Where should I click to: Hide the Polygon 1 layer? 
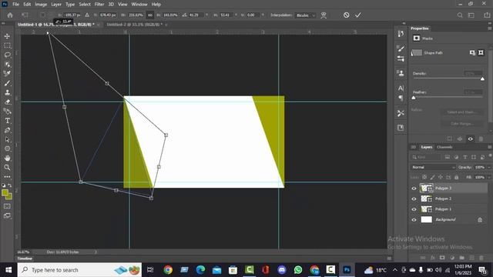(x=414, y=209)
